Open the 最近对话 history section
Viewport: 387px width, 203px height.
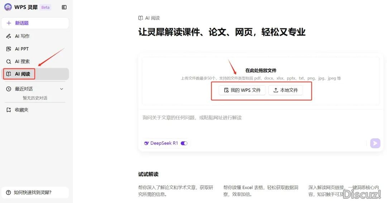tap(24, 89)
